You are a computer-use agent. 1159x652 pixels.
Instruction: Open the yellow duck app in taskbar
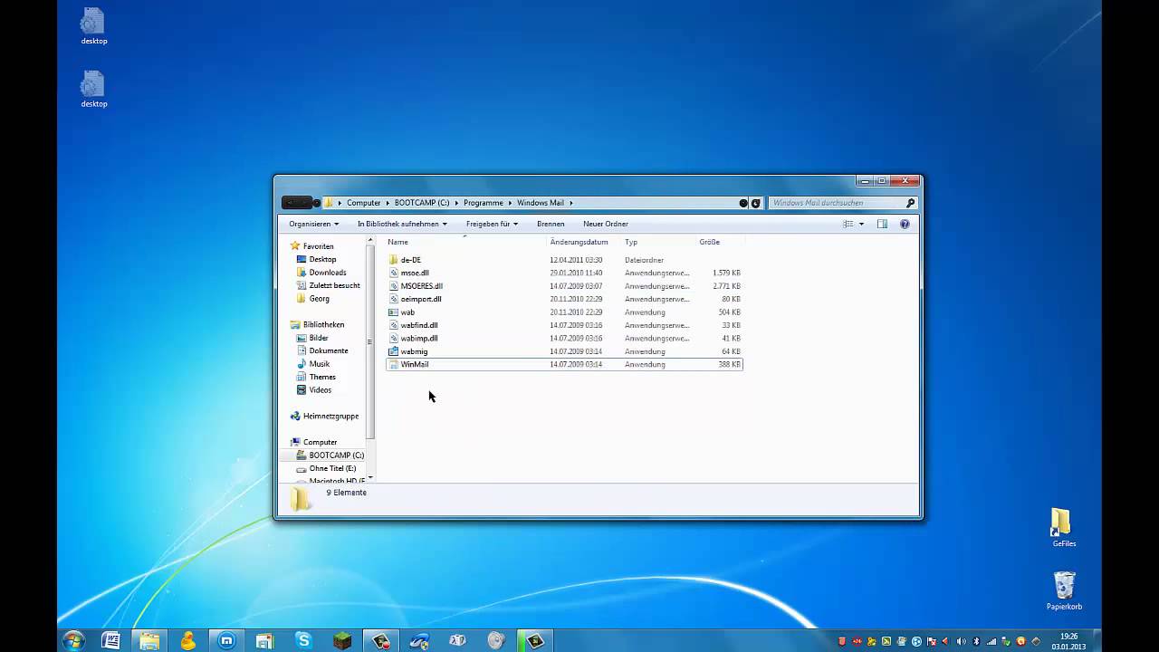(187, 640)
